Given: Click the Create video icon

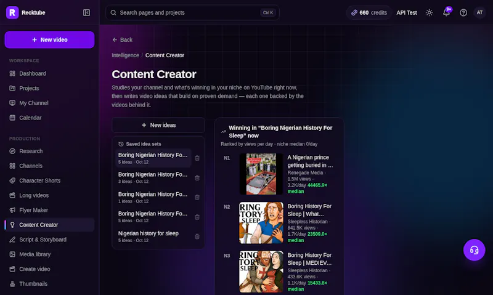Looking at the screenshot, I should (x=12, y=269).
